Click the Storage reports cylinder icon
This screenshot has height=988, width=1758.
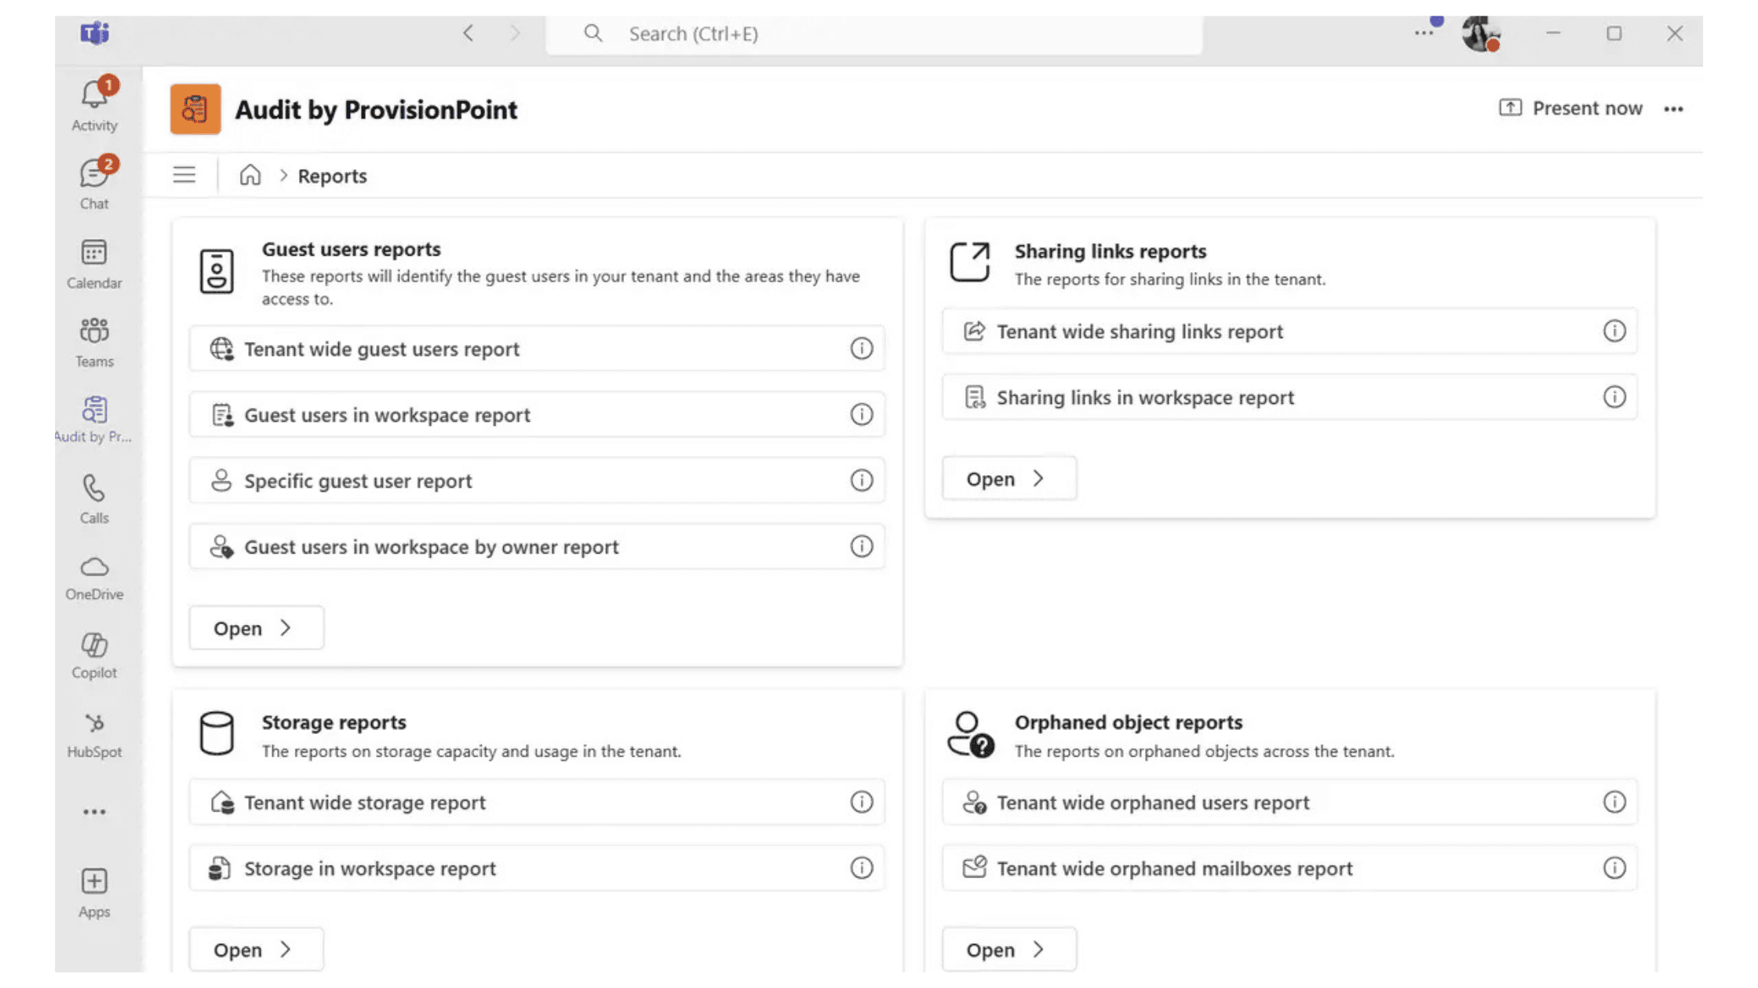point(217,734)
